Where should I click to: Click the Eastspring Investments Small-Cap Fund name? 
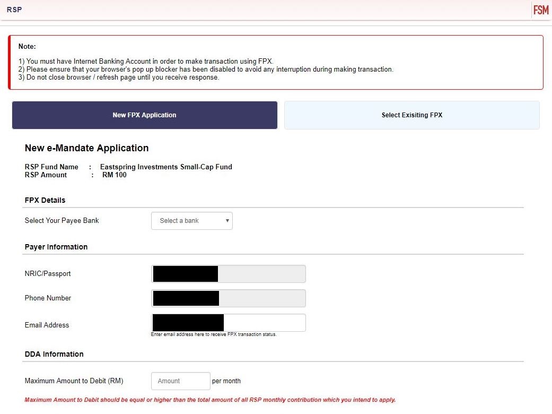tap(166, 167)
